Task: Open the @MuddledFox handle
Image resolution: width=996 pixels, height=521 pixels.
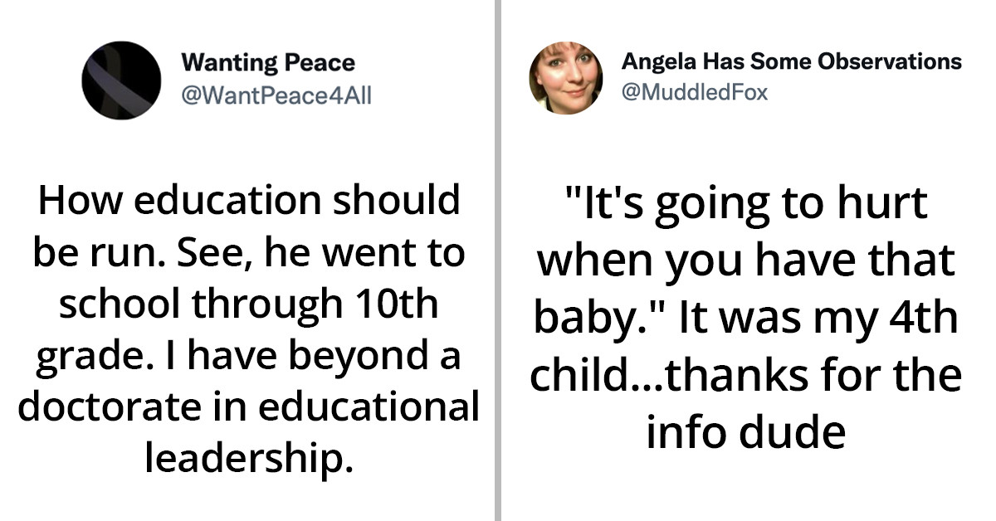Action: click(x=694, y=92)
